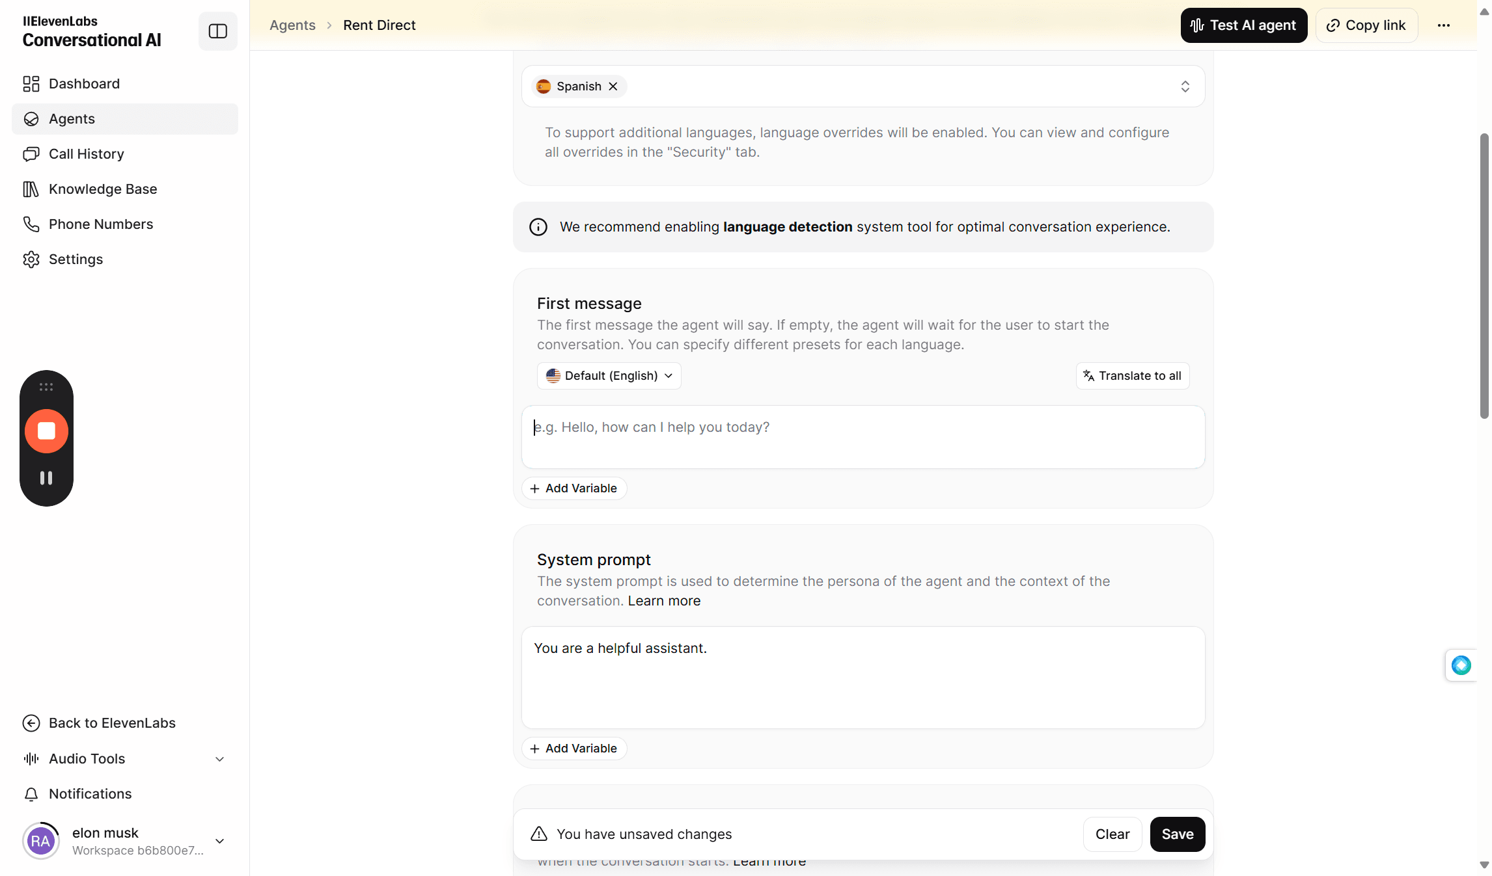Expand the Audio Tools menu
The image size is (1492, 876).
pyautogui.click(x=125, y=759)
